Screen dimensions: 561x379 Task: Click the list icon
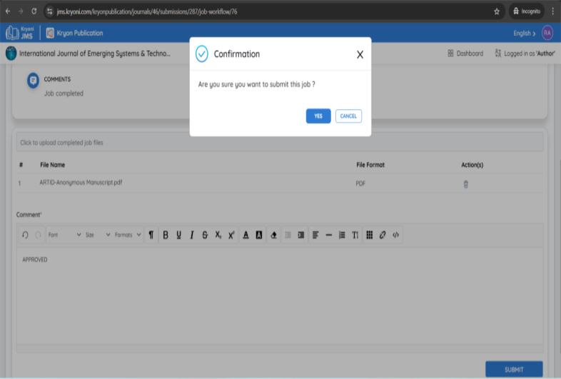coord(342,235)
